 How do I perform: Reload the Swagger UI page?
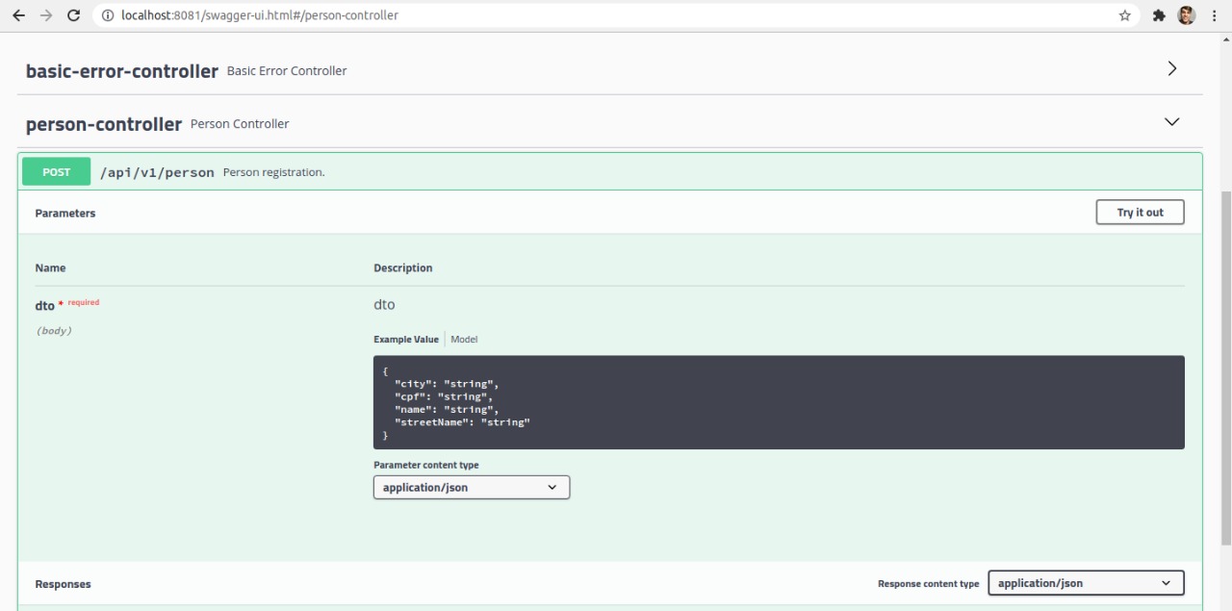click(x=74, y=15)
